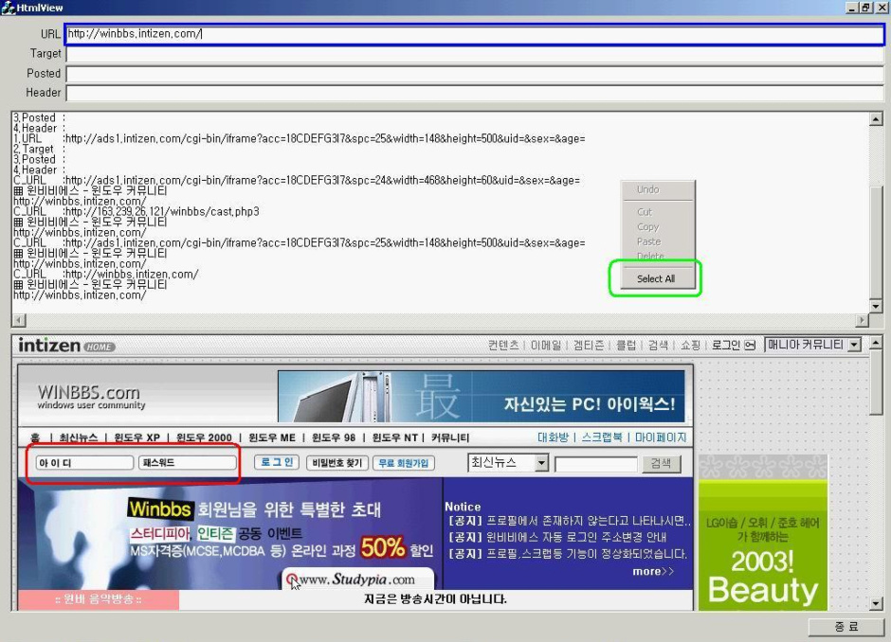Click 겜티즌 in the intizen top bar
Image resolution: width=891 pixels, height=642 pixels.
click(x=589, y=345)
